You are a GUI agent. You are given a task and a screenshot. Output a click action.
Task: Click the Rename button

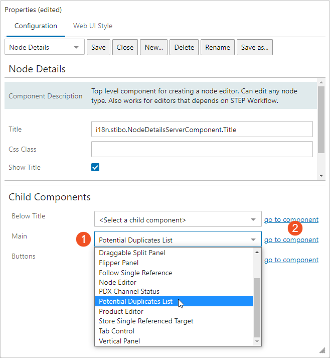218,47
